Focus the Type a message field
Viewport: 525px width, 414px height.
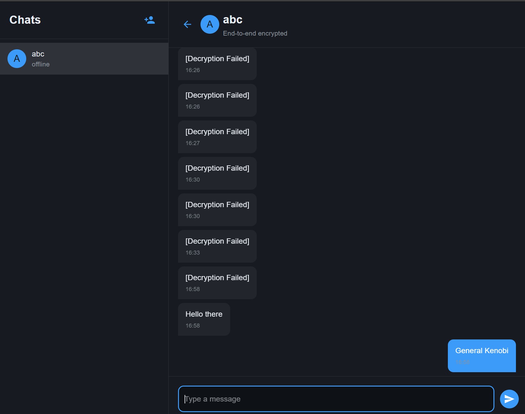(336, 399)
